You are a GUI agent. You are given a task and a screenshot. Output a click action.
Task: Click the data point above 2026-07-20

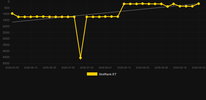pos(87,17)
